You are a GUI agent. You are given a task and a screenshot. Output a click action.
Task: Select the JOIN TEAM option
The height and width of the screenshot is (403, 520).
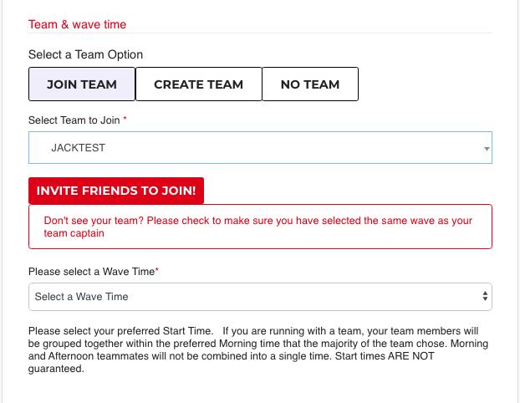click(x=82, y=84)
